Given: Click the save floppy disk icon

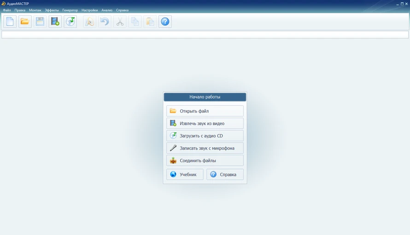Looking at the screenshot, I should tap(40, 21).
